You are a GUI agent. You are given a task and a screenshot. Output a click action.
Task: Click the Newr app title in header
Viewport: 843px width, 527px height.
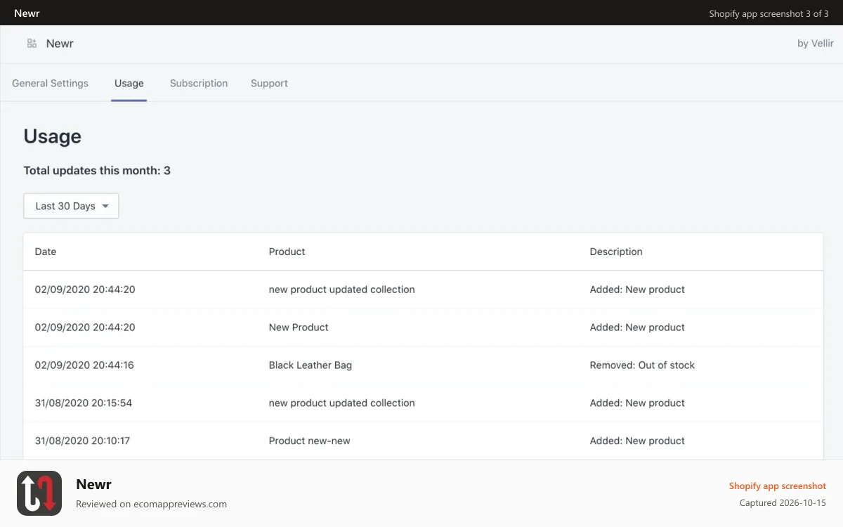pos(60,44)
